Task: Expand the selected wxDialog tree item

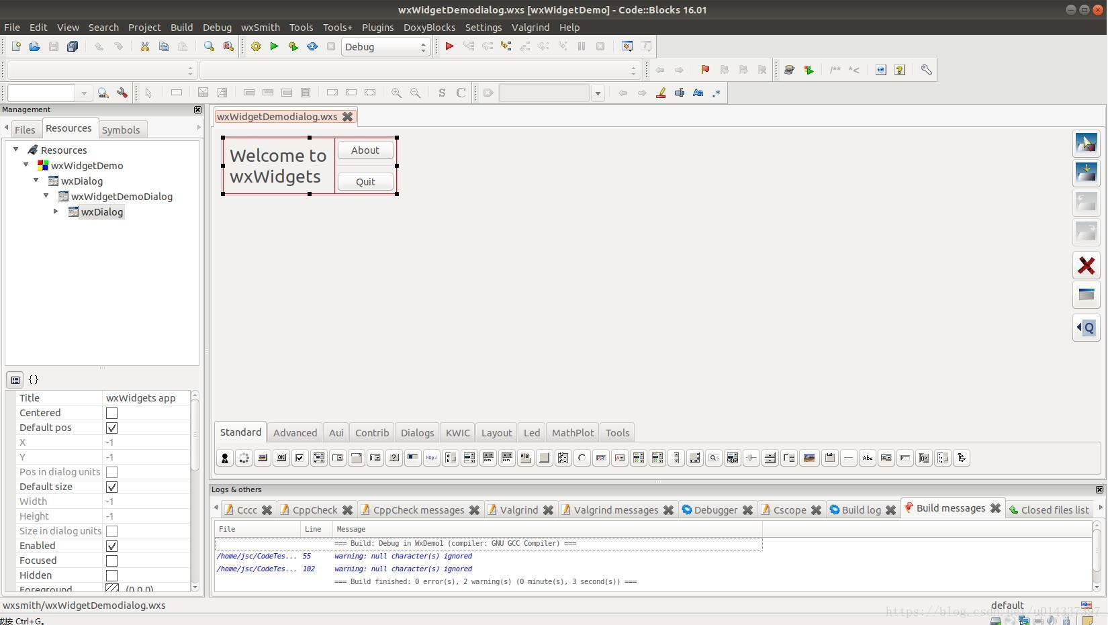Action: point(56,211)
